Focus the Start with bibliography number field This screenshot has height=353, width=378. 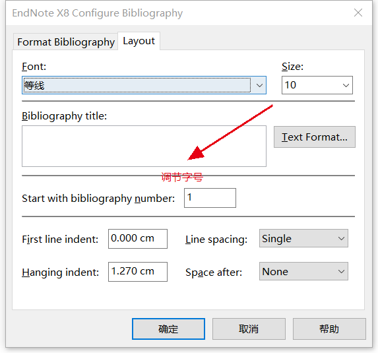click(x=210, y=198)
